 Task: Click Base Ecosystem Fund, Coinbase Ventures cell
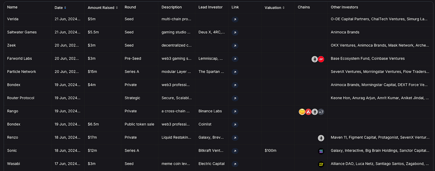point(368,59)
